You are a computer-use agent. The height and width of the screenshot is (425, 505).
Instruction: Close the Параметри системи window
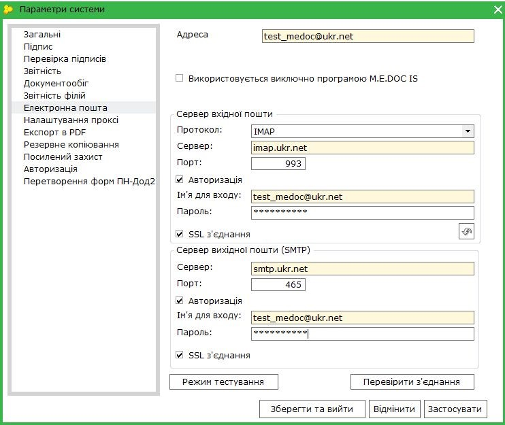496,10
